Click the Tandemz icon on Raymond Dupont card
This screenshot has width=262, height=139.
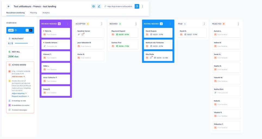[113, 34]
